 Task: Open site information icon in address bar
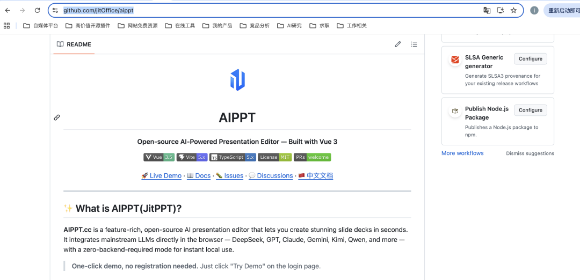point(55,10)
